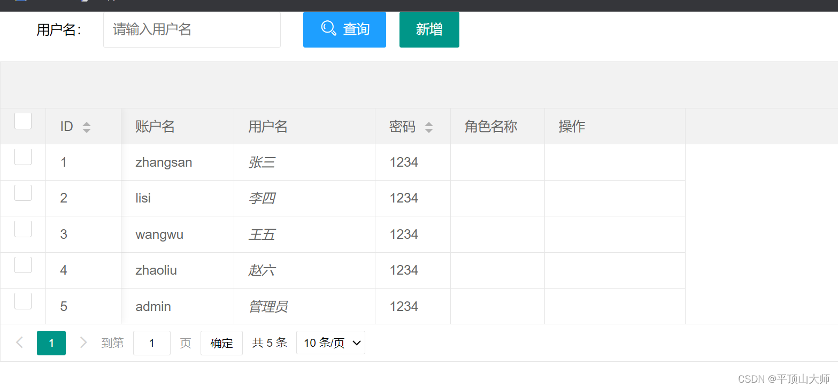This screenshot has width=838, height=389.
Task: Click the zhangsan account name cell
Action: (x=178, y=162)
